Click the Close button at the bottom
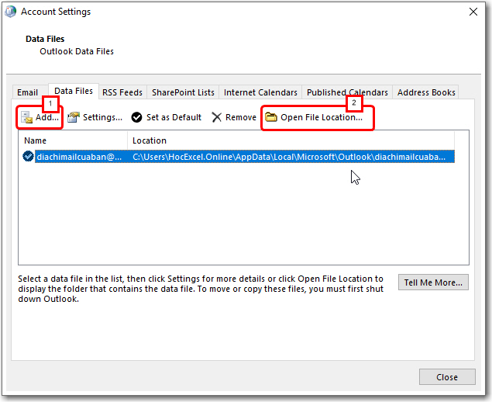The image size is (492, 402). click(x=447, y=377)
